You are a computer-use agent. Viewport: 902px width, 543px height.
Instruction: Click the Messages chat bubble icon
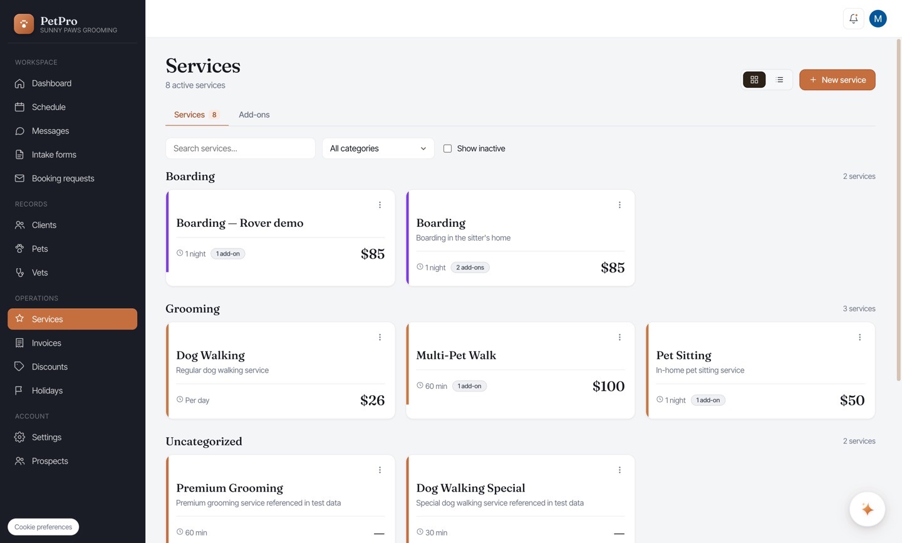(x=20, y=131)
